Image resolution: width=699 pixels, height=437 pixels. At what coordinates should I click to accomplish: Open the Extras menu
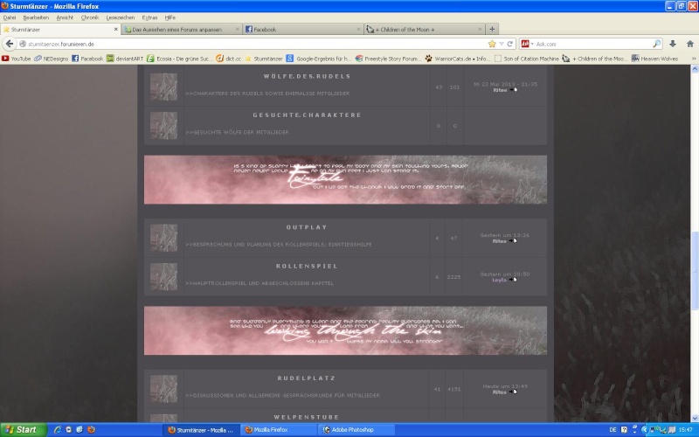(149, 17)
